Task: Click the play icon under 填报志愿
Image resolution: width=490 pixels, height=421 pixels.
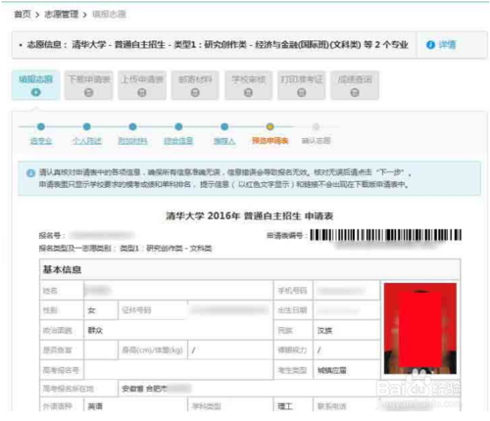Action: 35,92
